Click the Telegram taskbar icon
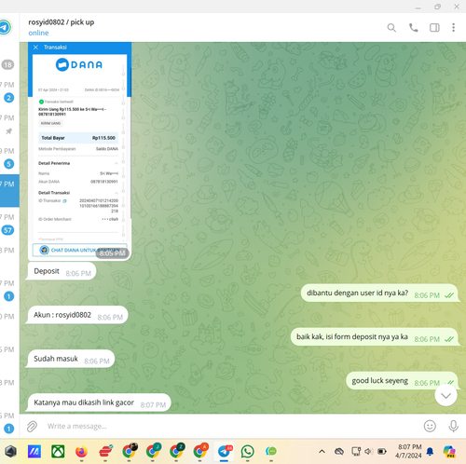 (x=225, y=451)
